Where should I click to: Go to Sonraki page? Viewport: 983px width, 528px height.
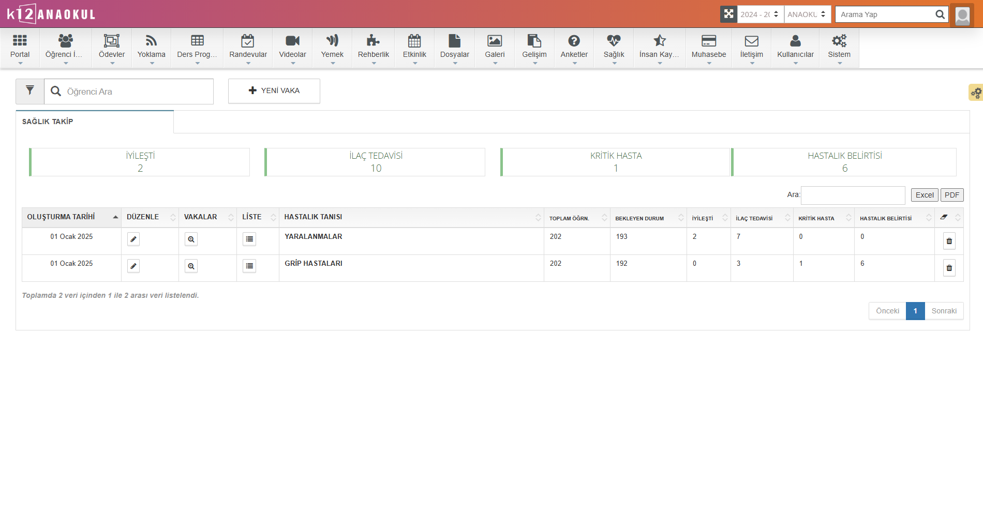(x=944, y=311)
